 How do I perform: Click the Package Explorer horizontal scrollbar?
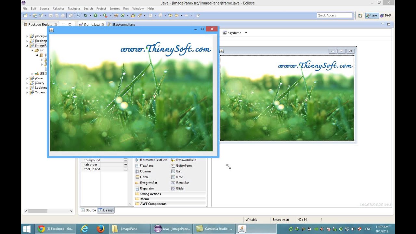48,211
